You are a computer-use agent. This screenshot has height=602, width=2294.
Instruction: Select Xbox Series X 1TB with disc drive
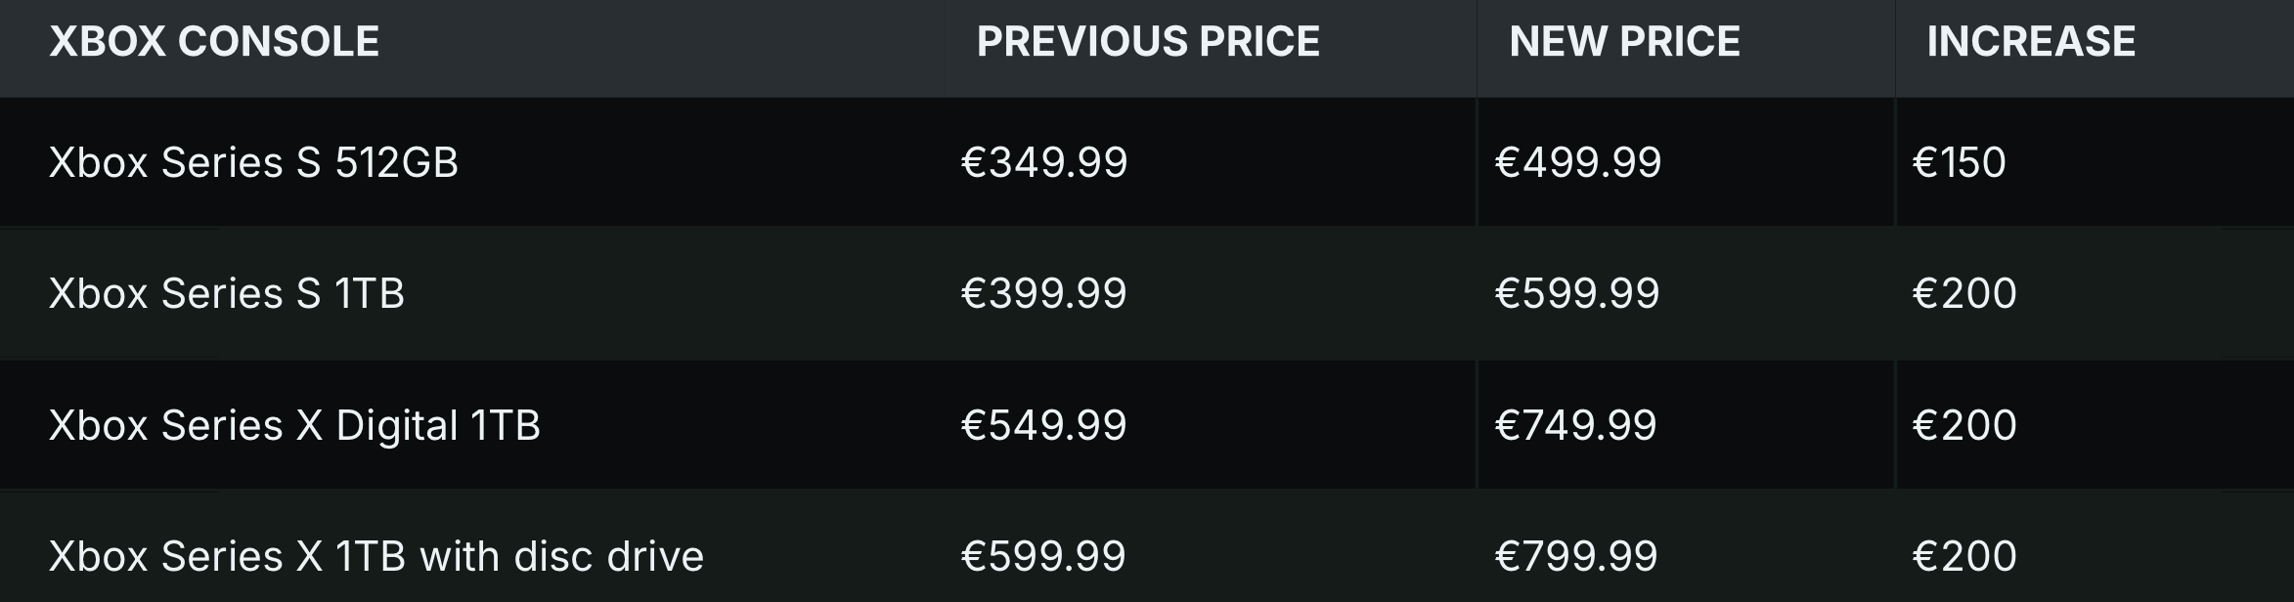376,556
